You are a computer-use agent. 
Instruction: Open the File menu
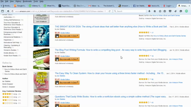2,1
